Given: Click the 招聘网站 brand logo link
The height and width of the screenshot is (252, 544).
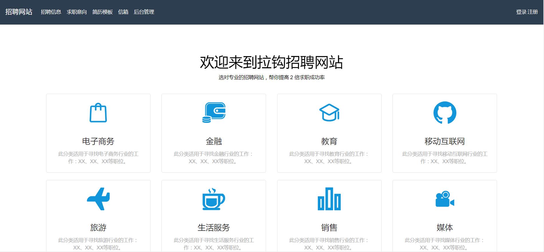Looking at the screenshot, I should (19, 12).
